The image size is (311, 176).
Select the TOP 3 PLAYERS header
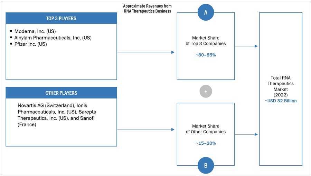point(61,18)
